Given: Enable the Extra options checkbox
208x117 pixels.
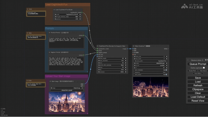Looking at the screenshot, I should click(204, 68).
